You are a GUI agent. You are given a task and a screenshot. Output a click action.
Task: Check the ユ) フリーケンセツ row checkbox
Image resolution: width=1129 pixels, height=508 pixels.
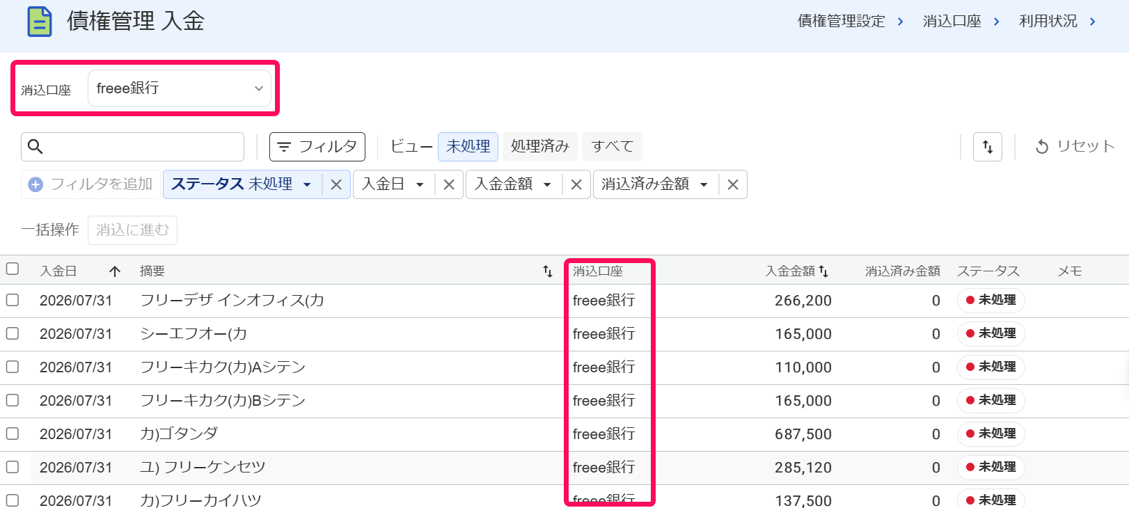pyautogui.click(x=13, y=467)
